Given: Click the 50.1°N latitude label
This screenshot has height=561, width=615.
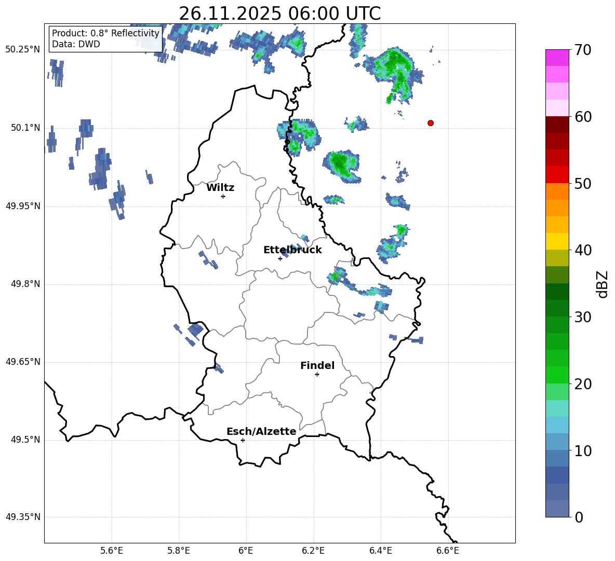Looking at the screenshot, I should [x=26, y=128].
